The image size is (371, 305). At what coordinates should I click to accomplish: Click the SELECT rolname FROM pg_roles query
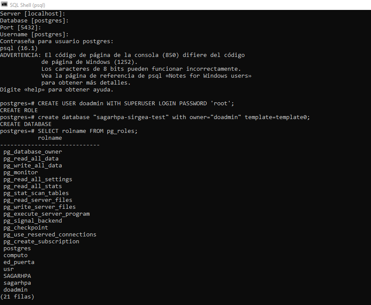(x=69, y=131)
